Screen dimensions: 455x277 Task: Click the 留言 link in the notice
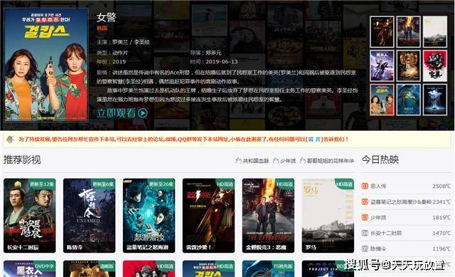[314, 140]
